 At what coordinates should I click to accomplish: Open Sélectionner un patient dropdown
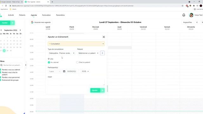click(88, 53)
